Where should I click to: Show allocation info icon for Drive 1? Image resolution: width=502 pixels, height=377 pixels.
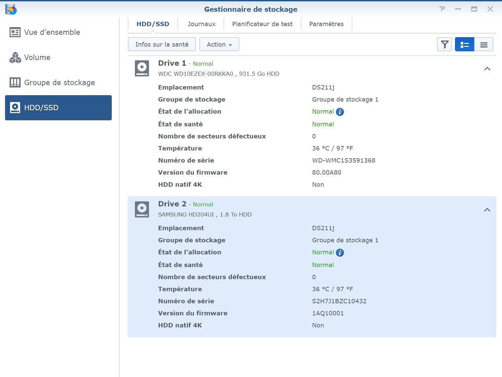coord(340,112)
